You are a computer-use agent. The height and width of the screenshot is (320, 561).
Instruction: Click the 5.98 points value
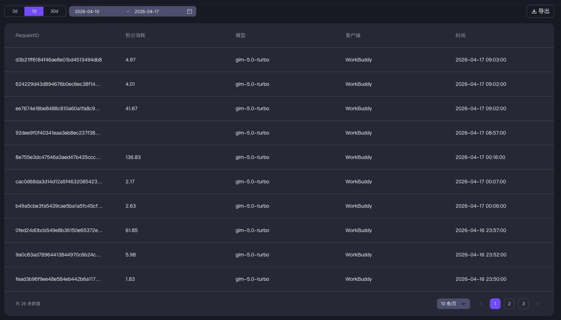click(x=131, y=255)
